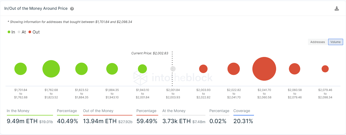Click the red bubble for $2,060.58 range
Image resolution: width=346 pixels, height=135 pixels.
point(295,69)
